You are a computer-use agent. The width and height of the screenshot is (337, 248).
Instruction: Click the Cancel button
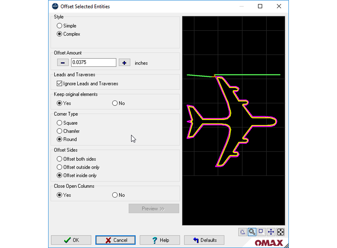tap(116, 240)
